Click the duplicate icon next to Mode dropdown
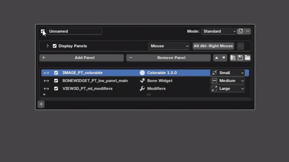This screenshot has height=162, width=289. [x=240, y=31]
